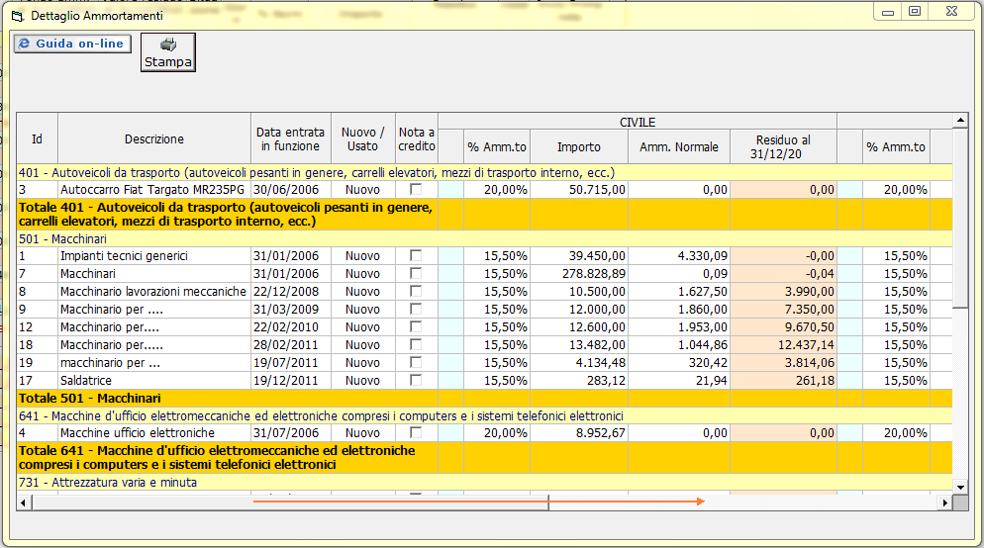Viewport: 984px width, 548px height.
Task: Click the vertical scrollbar thumb
Action: [x=959, y=218]
